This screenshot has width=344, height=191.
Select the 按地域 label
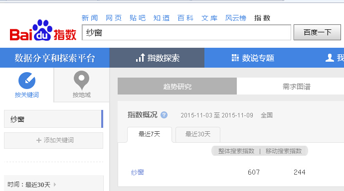point(82,95)
